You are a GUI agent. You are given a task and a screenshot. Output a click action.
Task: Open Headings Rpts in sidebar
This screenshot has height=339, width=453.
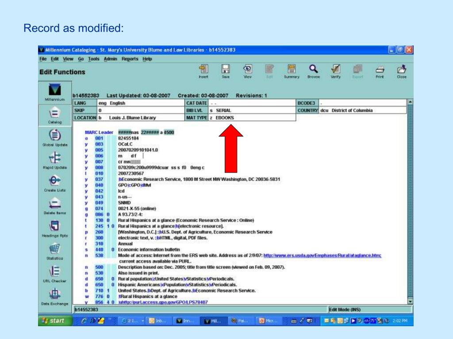pyautogui.click(x=55, y=228)
